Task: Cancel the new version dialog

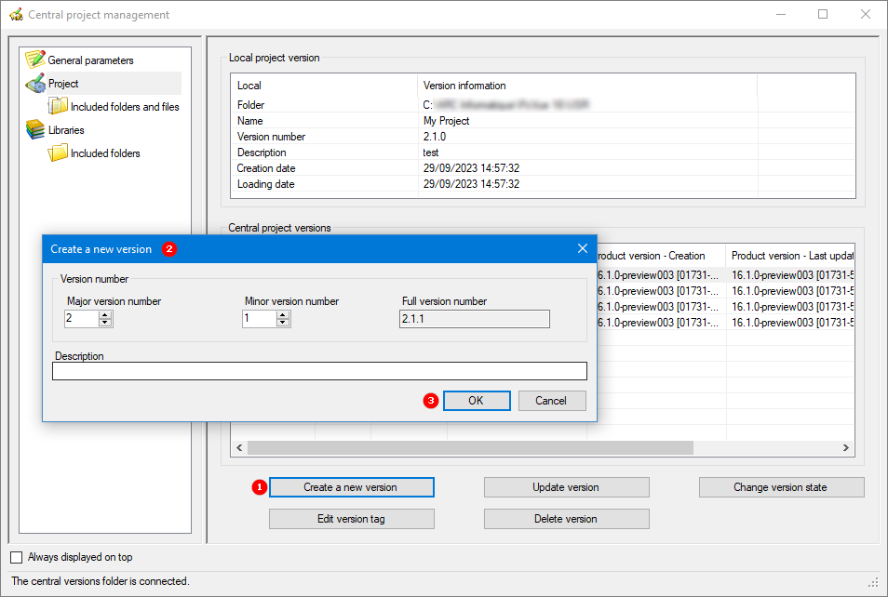Action: pyautogui.click(x=550, y=401)
